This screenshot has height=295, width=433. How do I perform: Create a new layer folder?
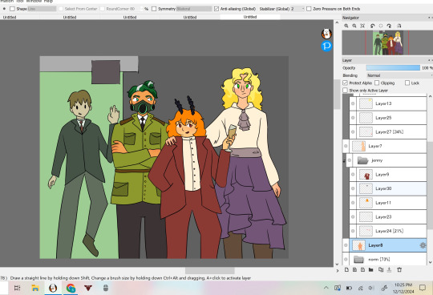[371, 269]
